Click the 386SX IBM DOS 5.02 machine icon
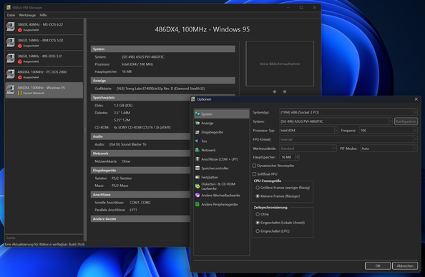Screen dimensions: 425x277 [11, 42]
